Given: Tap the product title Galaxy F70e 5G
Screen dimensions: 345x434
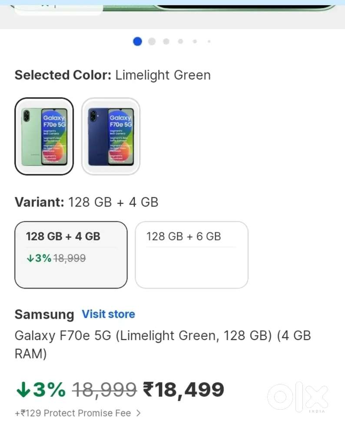Looking at the screenshot, I should tap(163, 345).
